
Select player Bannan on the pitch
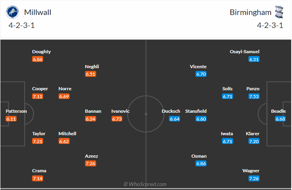(x=93, y=111)
